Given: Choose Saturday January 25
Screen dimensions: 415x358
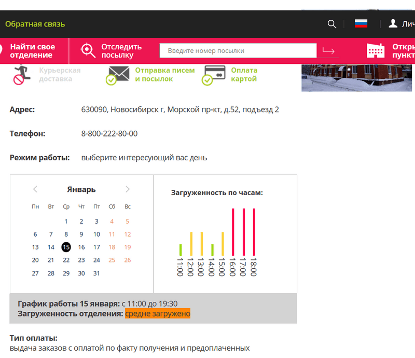Looking at the screenshot, I should 112,260.
